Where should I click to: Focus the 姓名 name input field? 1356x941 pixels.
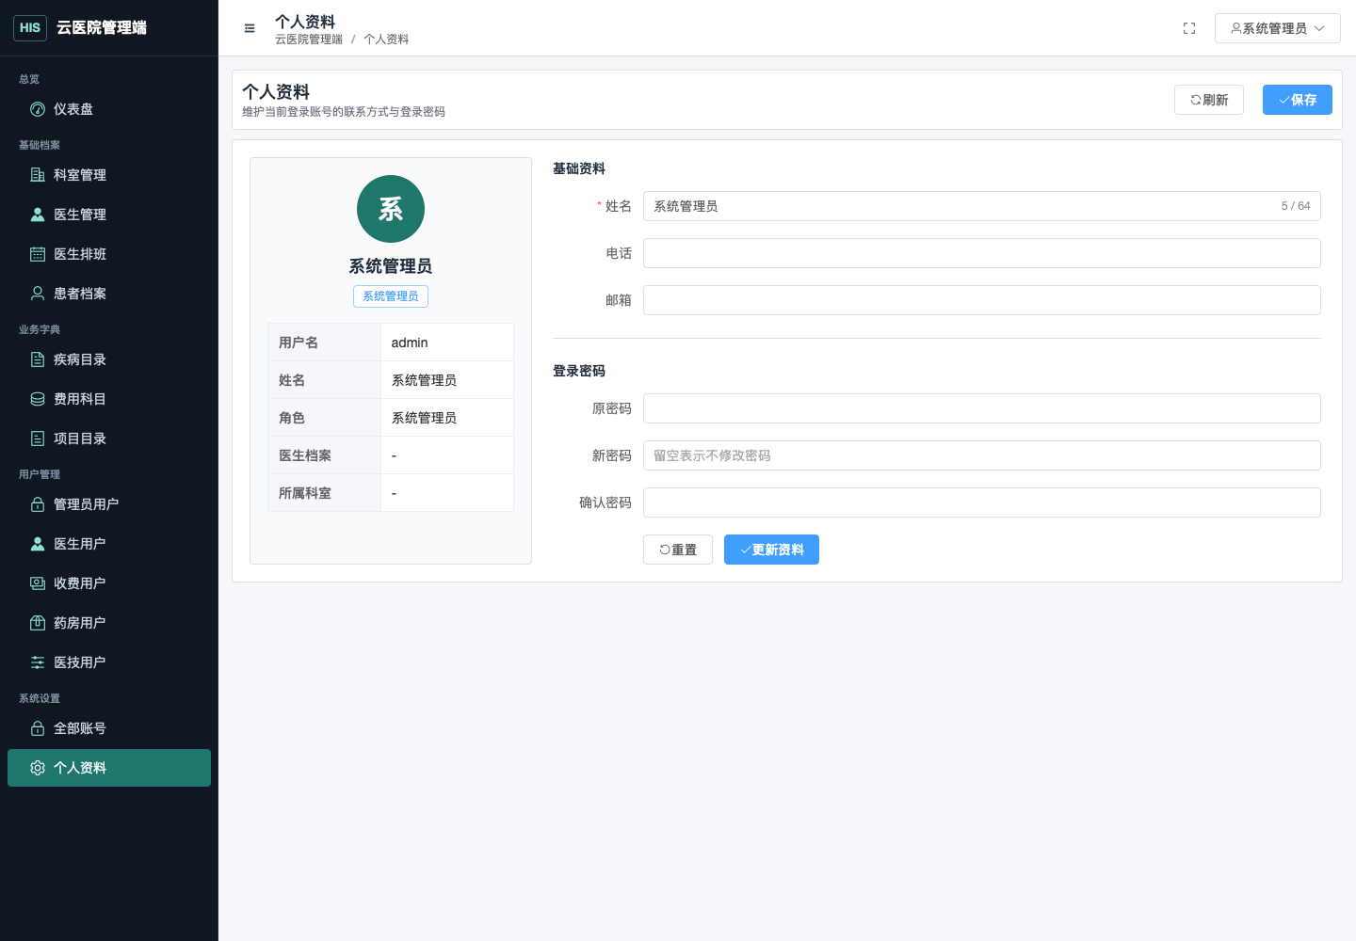click(x=982, y=206)
